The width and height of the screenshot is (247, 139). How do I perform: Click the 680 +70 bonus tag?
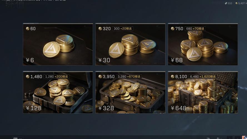point(195,29)
